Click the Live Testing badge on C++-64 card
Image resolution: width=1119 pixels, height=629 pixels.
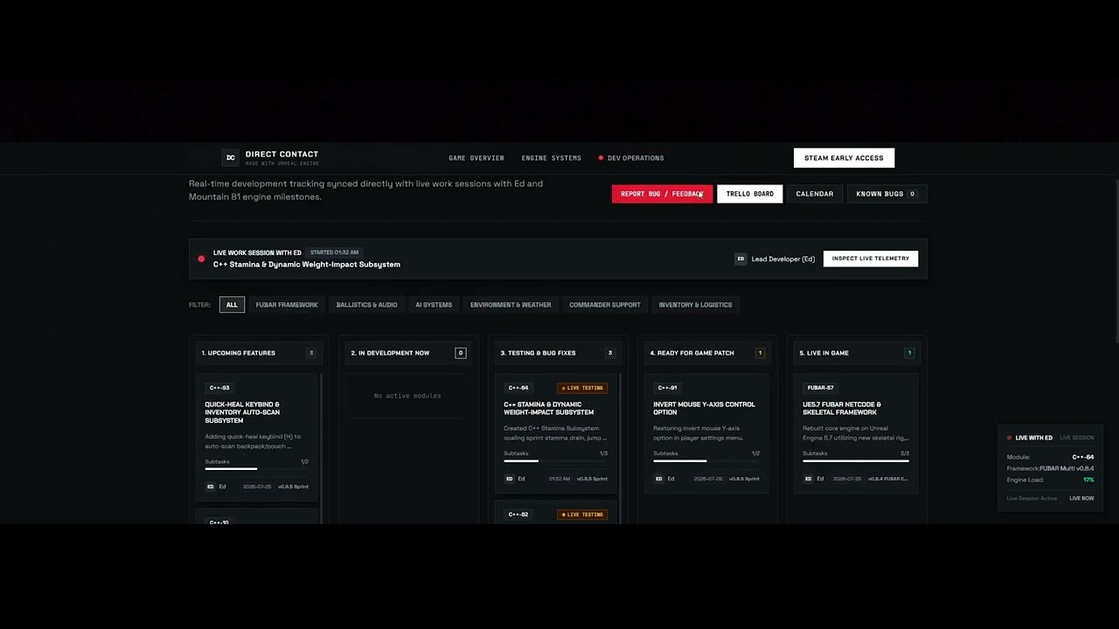582,388
